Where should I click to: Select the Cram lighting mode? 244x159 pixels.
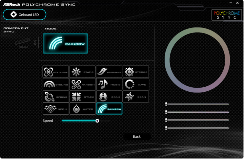pyautogui.click(x=109, y=96)
